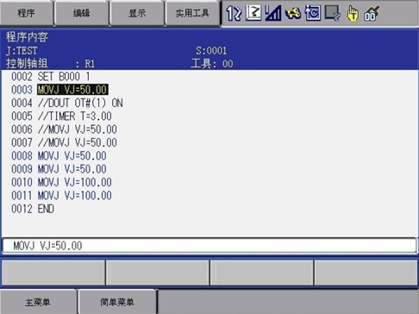Click the 程序内容 window title
Viewport: 419px width, 314px height.
(27, 37)
